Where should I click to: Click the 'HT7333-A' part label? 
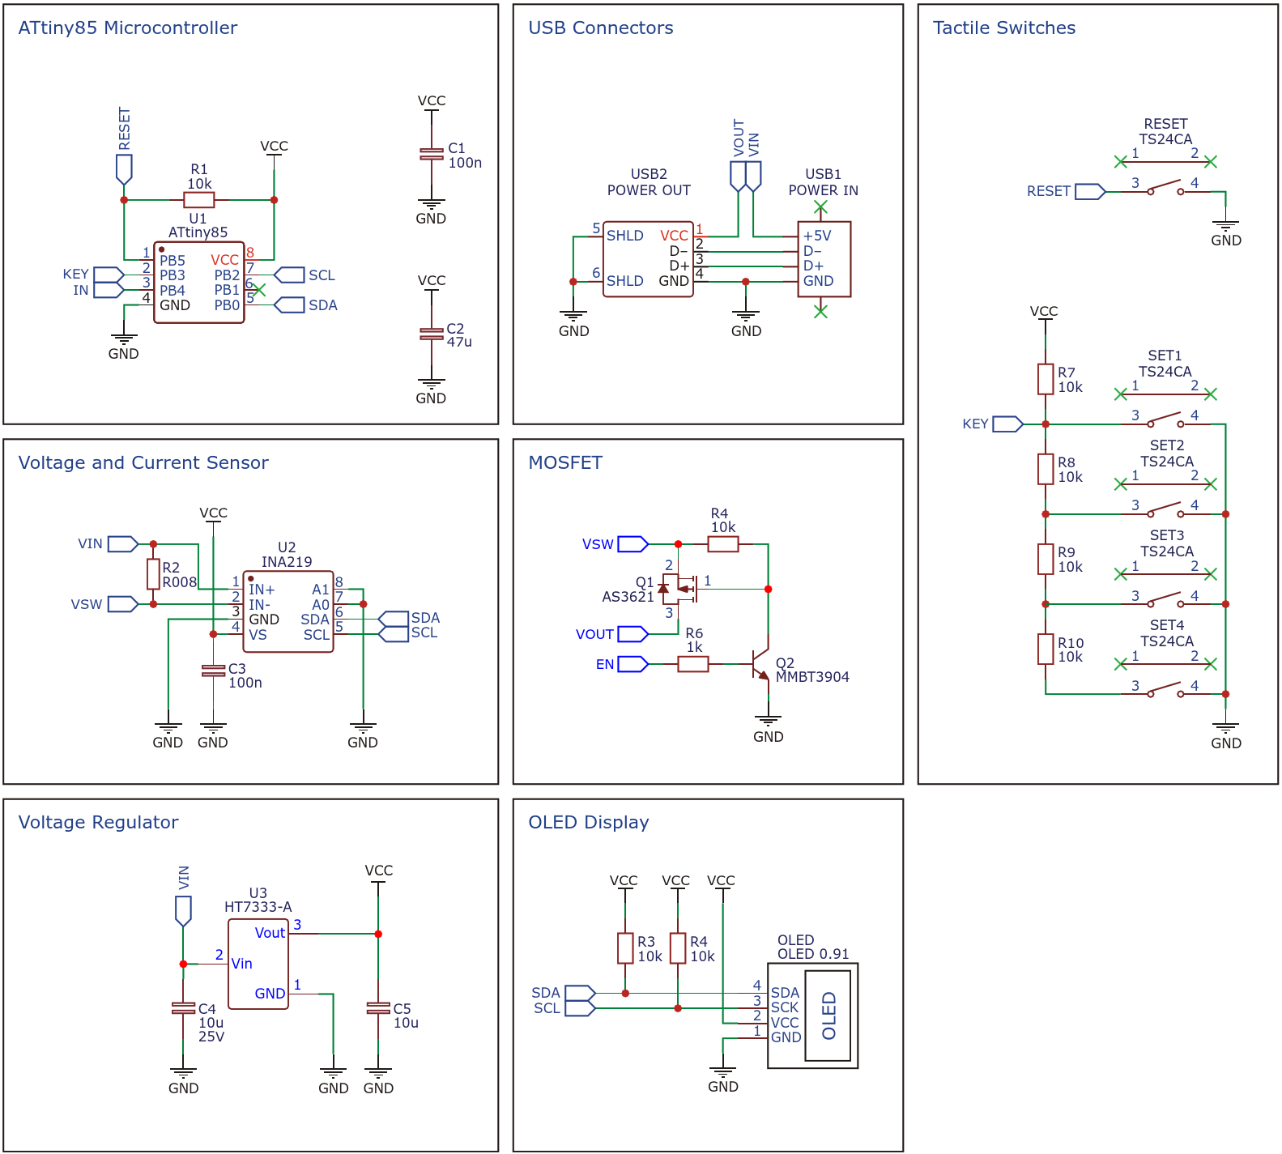click(x=258, y=907)
